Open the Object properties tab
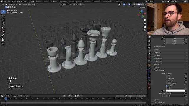The height and width of the screenshot is (106, 189). (x=149, y=65)
